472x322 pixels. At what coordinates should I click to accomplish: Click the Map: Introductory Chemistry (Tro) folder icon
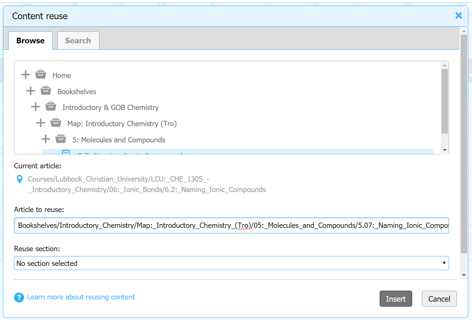click(56, 123)
